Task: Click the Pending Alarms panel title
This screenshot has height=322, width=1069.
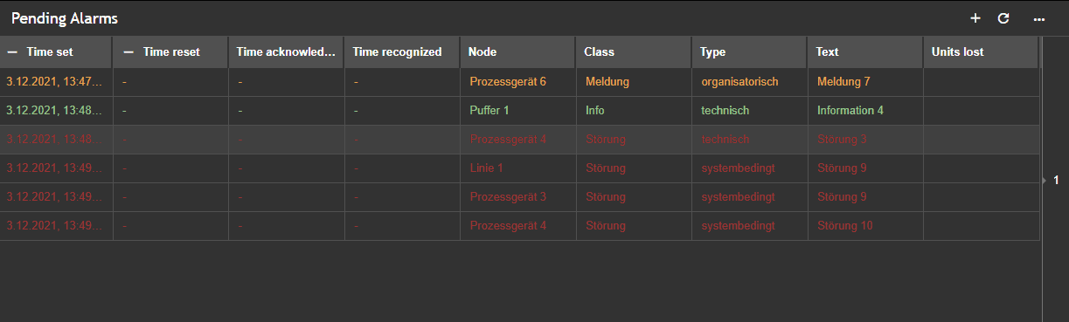Action: [x=65, y=18]
